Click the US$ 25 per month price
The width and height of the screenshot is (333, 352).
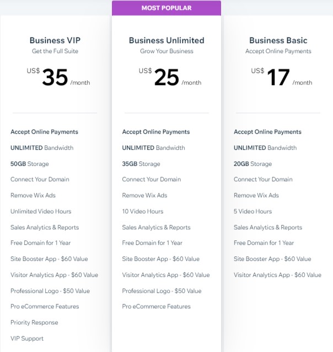166,78
